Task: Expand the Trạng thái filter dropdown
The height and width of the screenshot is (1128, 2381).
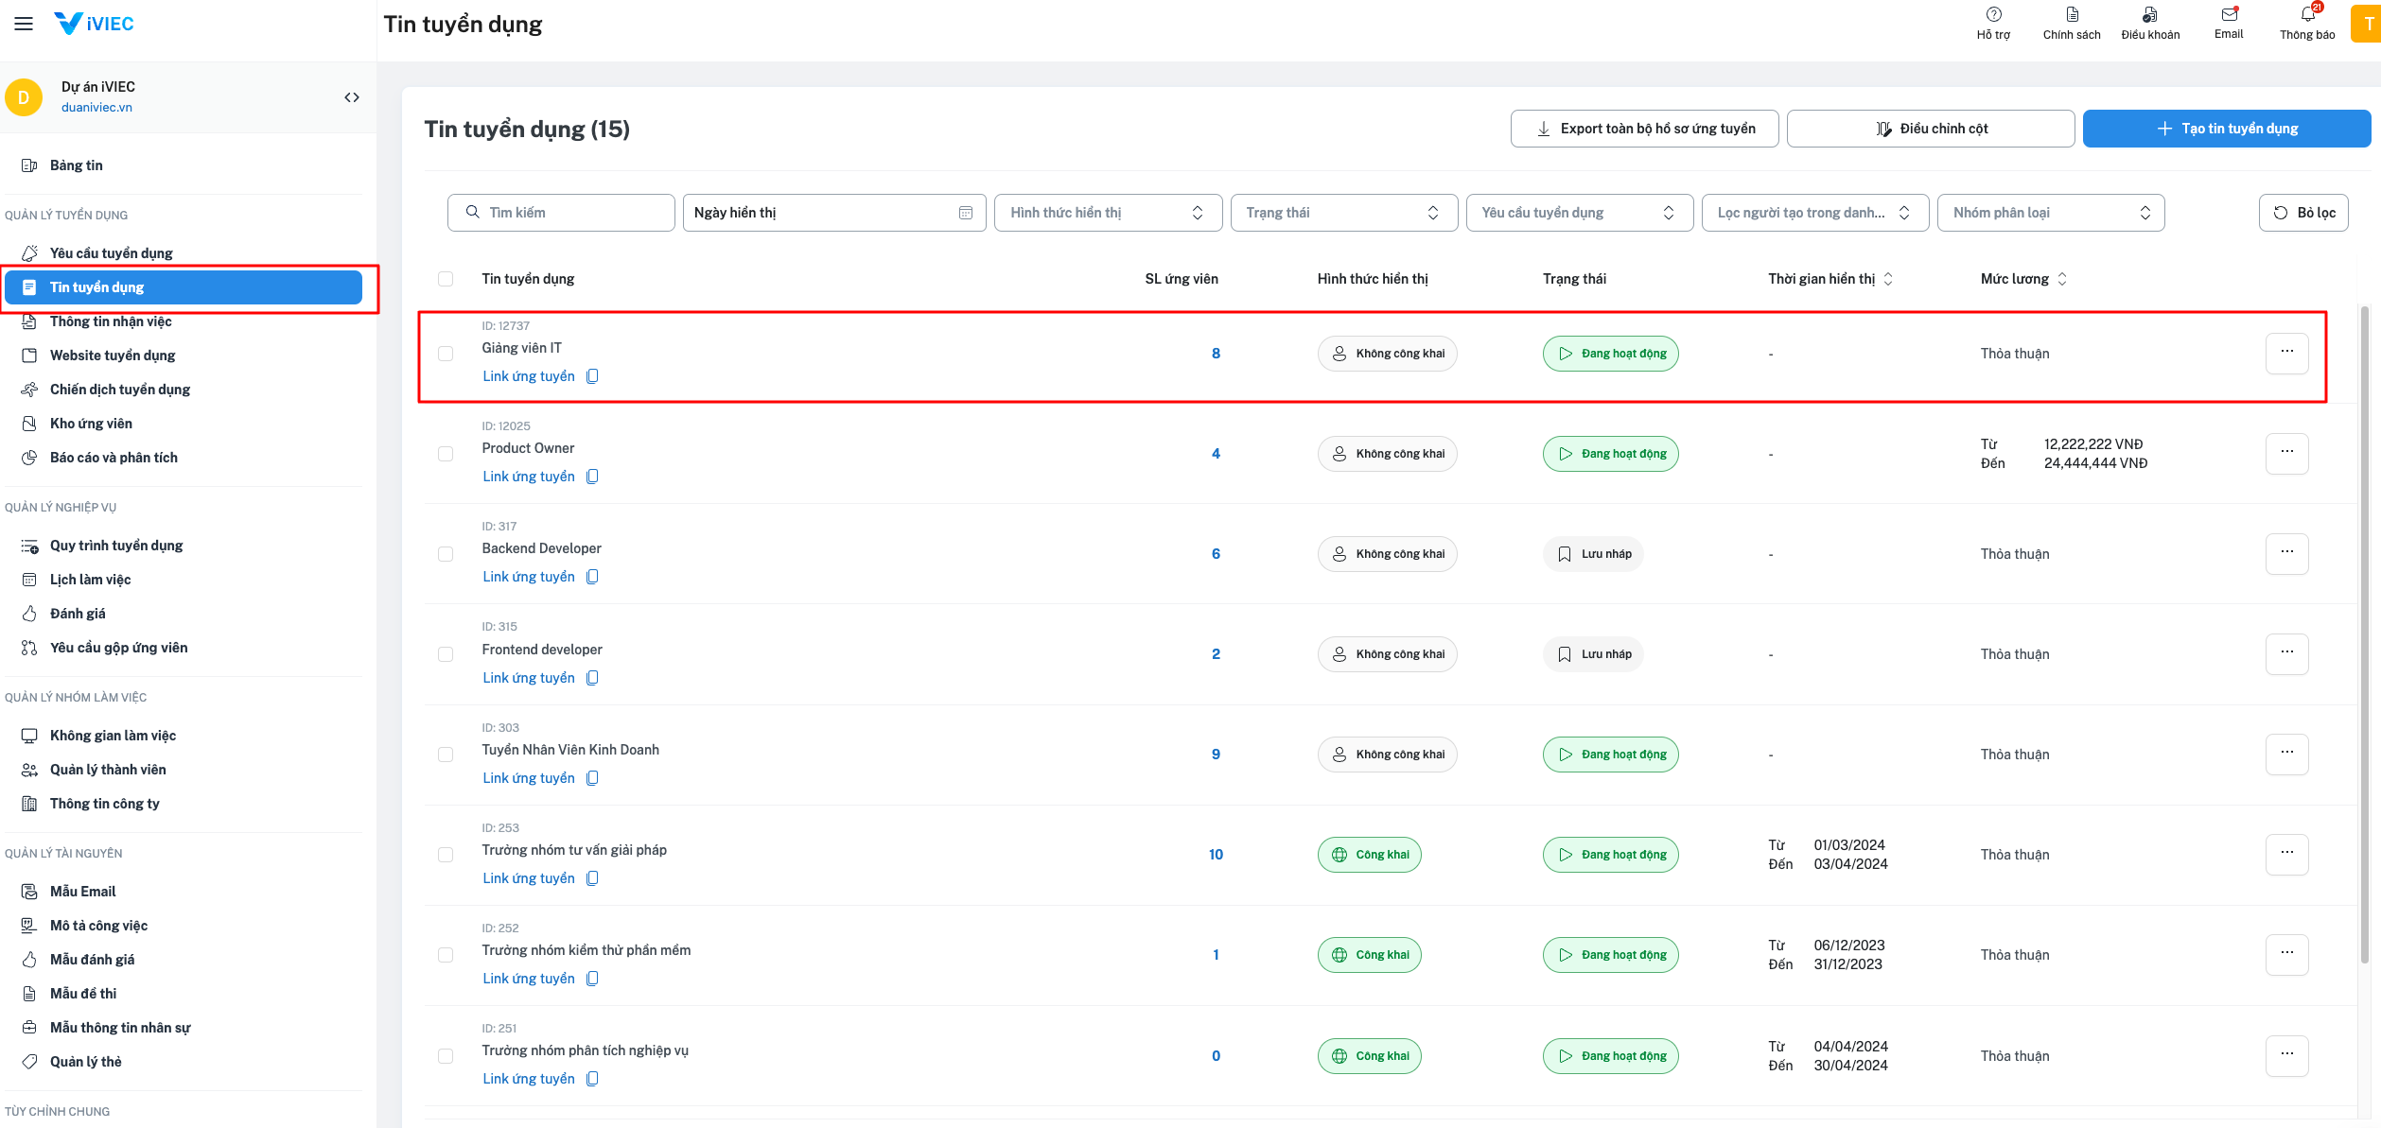Action: pos(1342,213)
